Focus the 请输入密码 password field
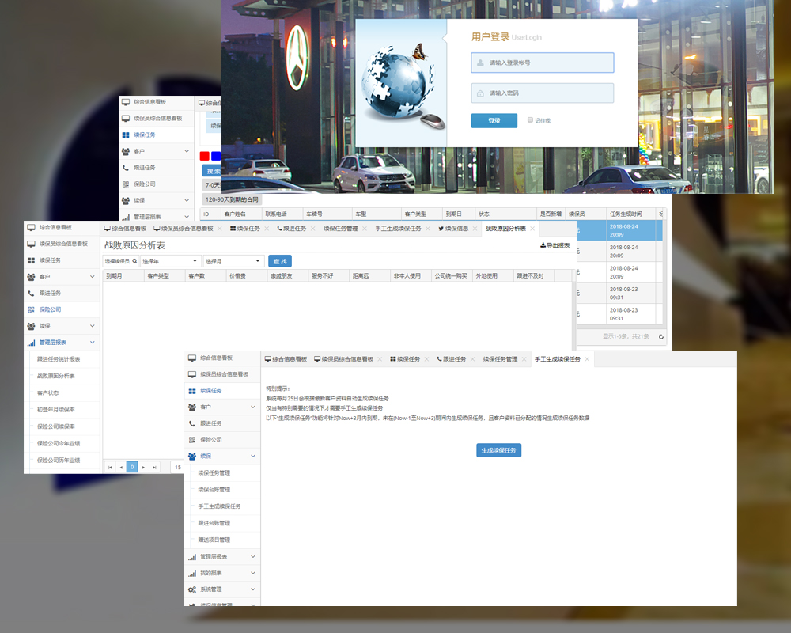Viewport: 791px width, 633px height. [x=543, y=93]
